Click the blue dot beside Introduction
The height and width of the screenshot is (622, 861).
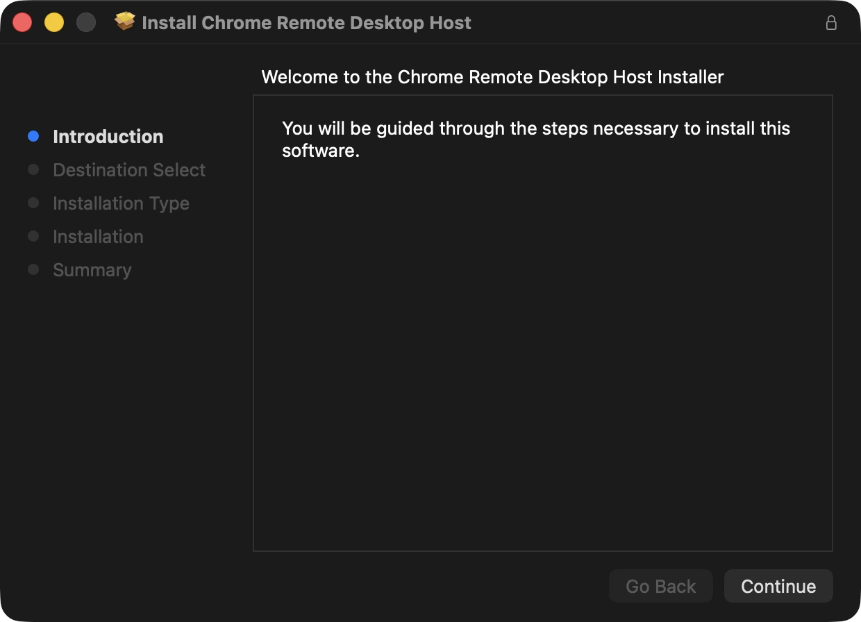[33, 136]
